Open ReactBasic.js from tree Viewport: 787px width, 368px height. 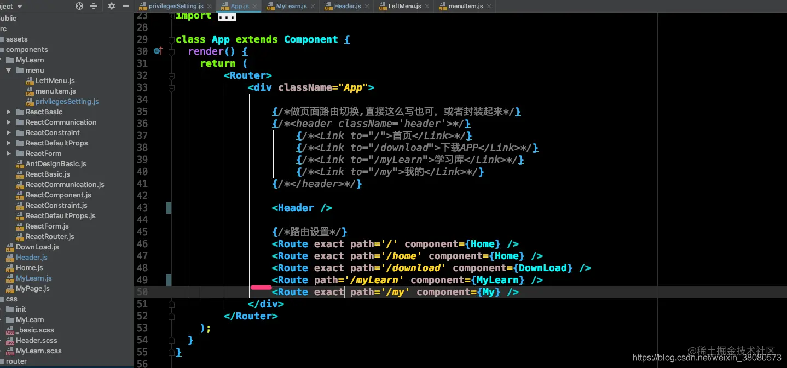pyautogui.click(x=48, y=174)
